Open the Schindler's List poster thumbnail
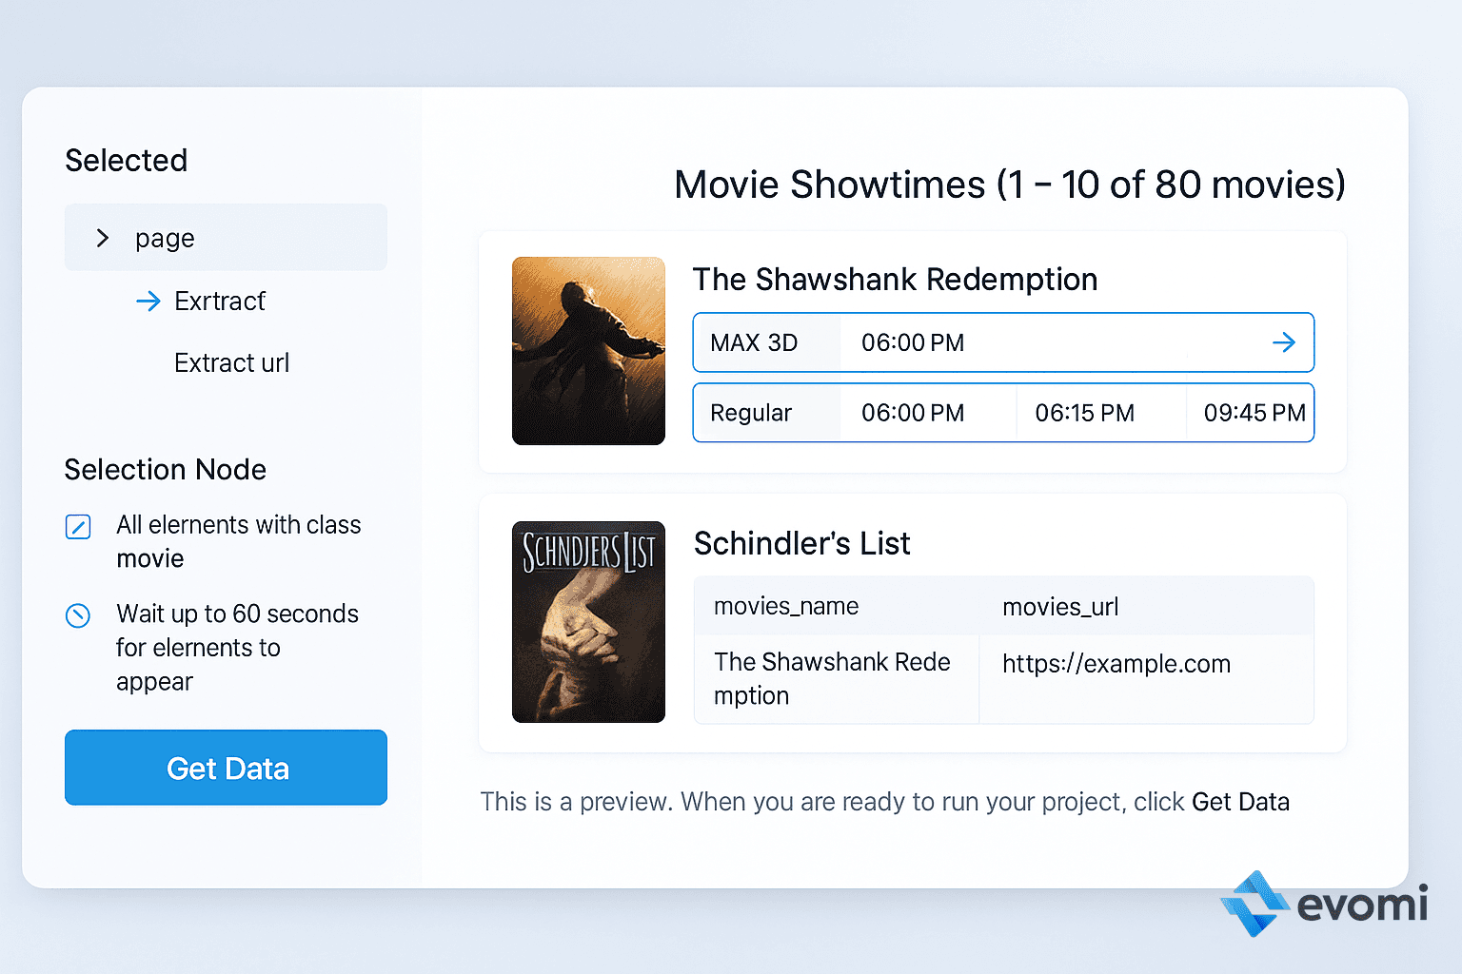This screenshot has width=1462, height=974. [x=588, y=622]
